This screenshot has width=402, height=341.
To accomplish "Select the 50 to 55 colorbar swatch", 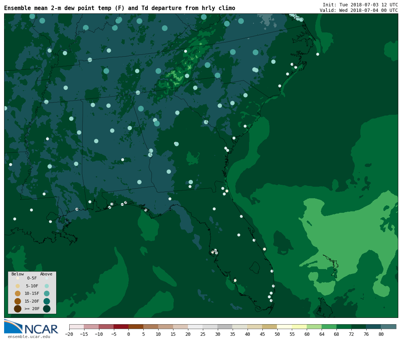I will (285, 326).
